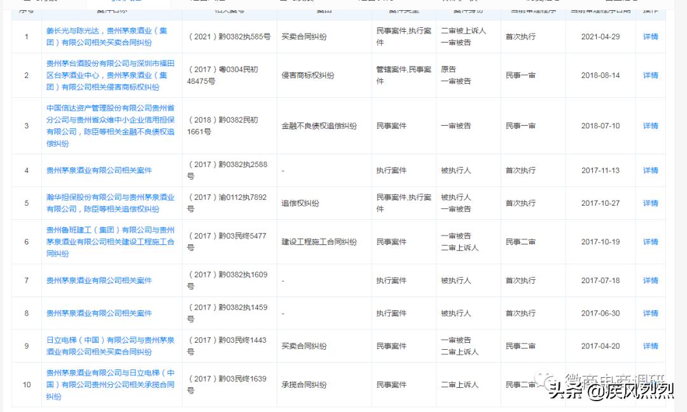This screenshot has width=687, height=412.
Task: View 详情 for the last row case
Action: point(649,385)
